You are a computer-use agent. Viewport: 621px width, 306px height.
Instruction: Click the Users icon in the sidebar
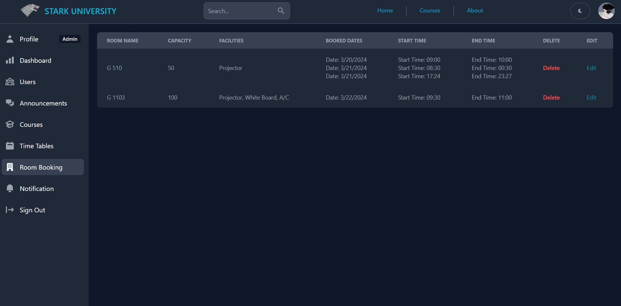coord(10,82)
